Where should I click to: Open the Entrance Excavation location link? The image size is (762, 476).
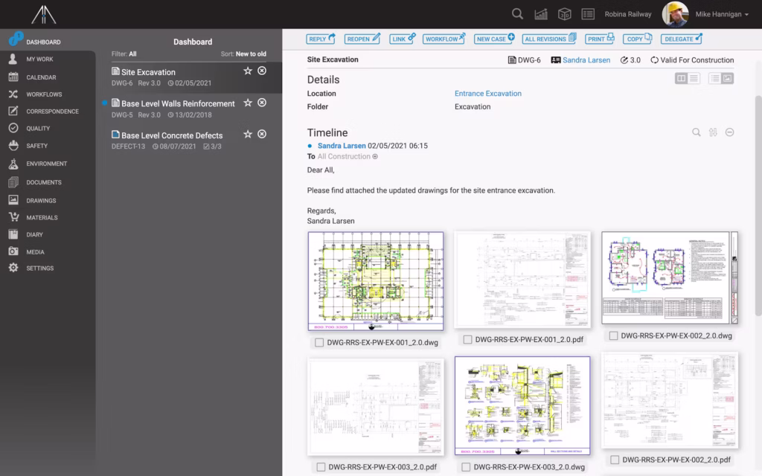(488, 93)
